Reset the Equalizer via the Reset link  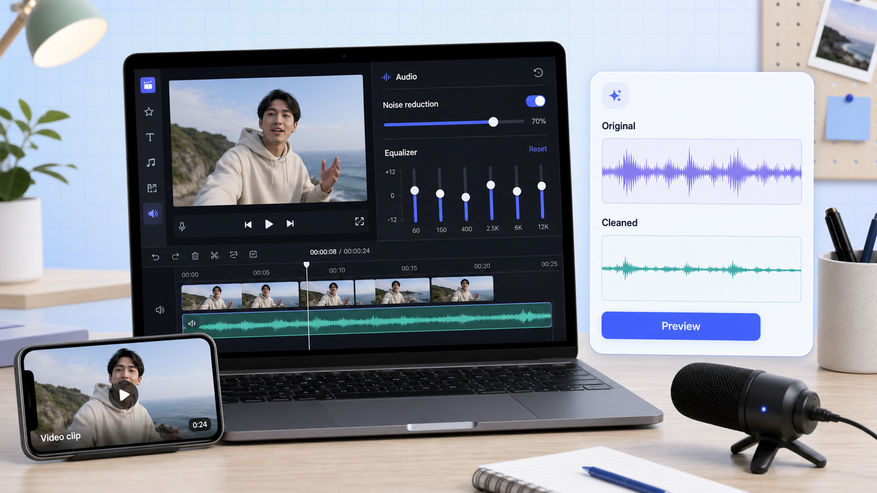538,149
